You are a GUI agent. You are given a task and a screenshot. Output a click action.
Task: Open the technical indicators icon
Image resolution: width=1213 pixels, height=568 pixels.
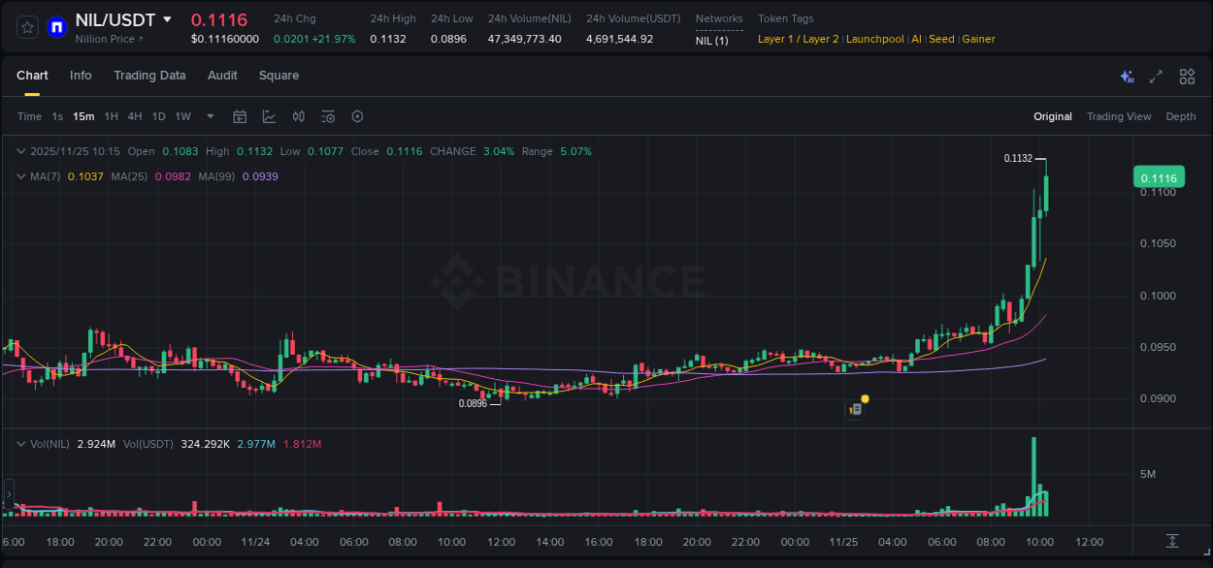pos(328,116)
